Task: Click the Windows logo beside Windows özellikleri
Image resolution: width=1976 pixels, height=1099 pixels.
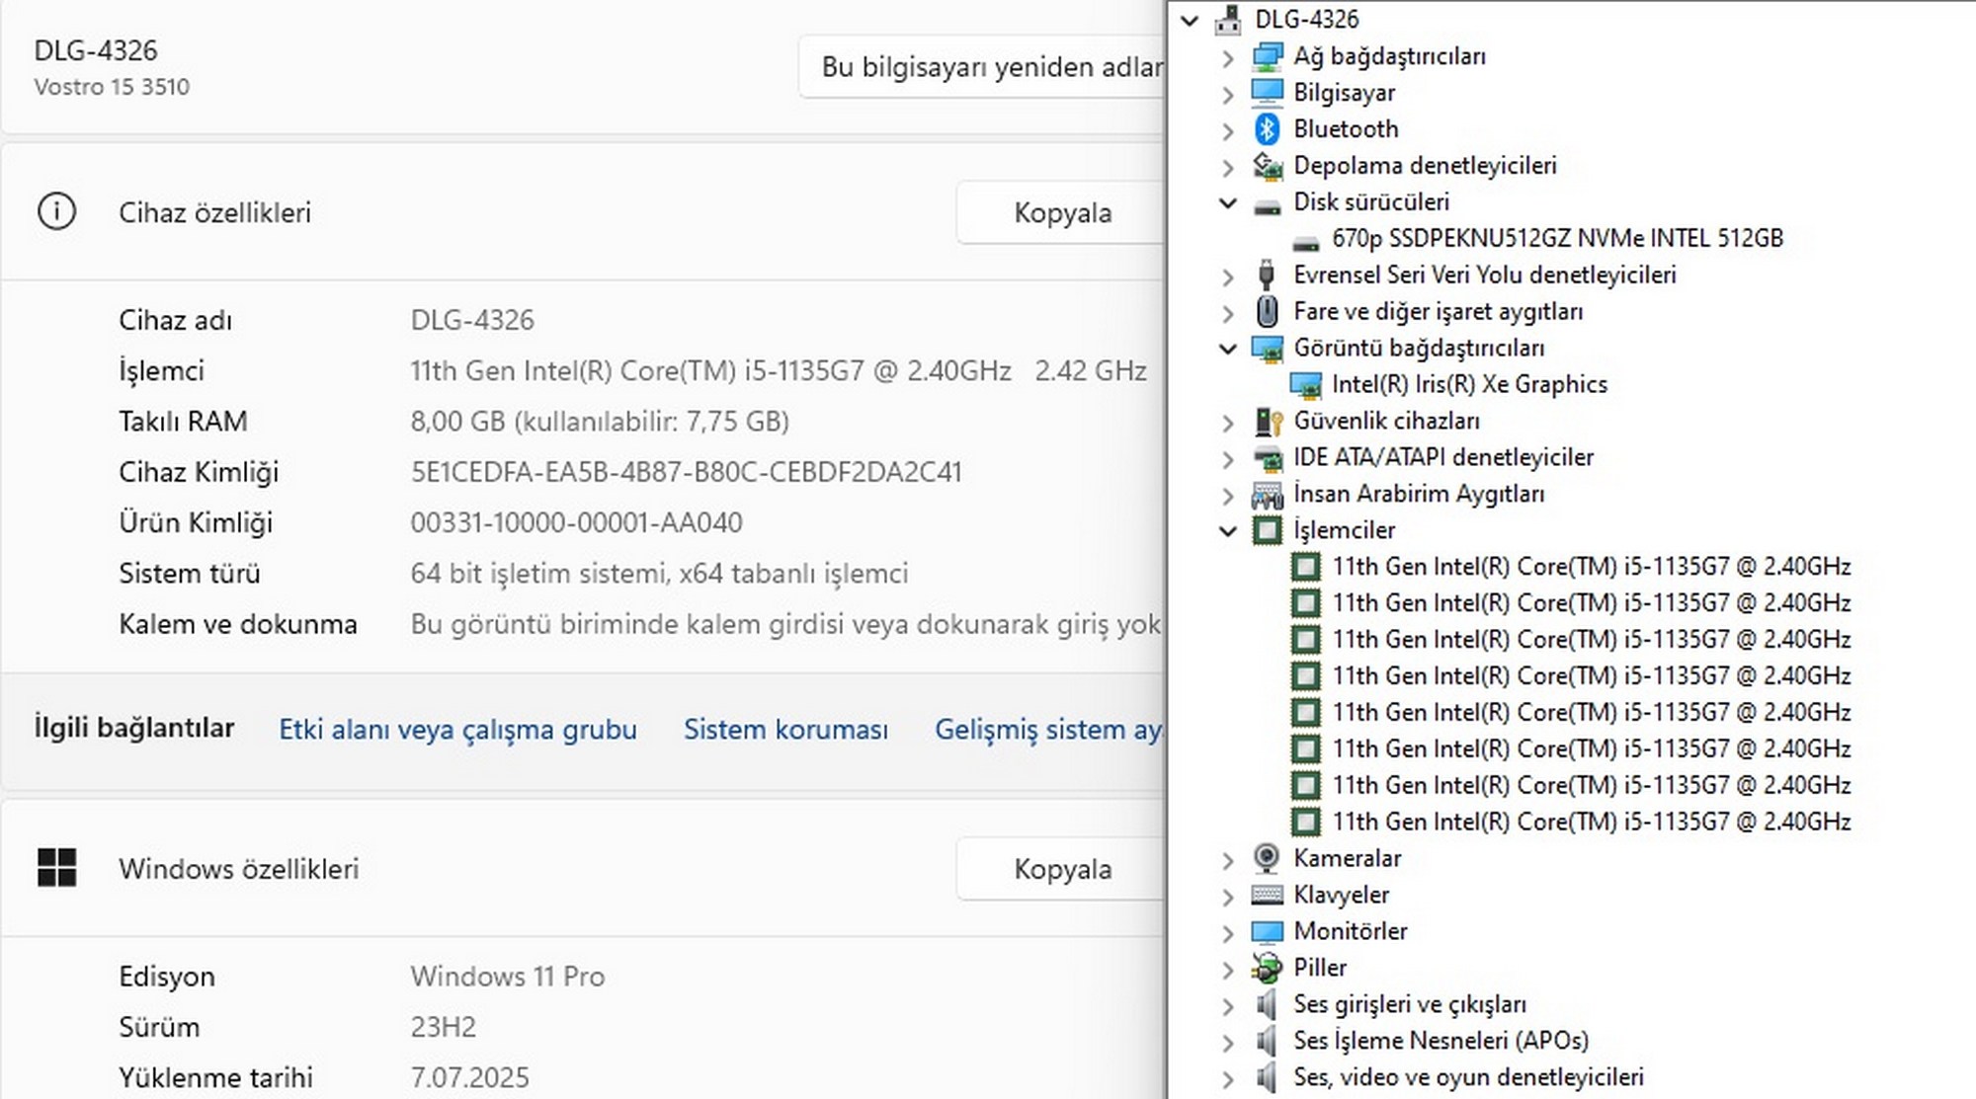Action: tap(56, 868)
